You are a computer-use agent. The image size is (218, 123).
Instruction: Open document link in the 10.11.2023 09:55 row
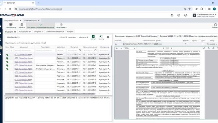[24, 58]
